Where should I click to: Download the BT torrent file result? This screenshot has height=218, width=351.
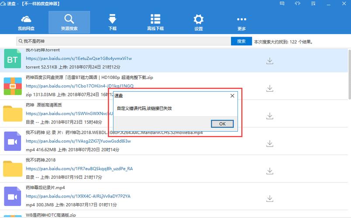click(270, 61)
